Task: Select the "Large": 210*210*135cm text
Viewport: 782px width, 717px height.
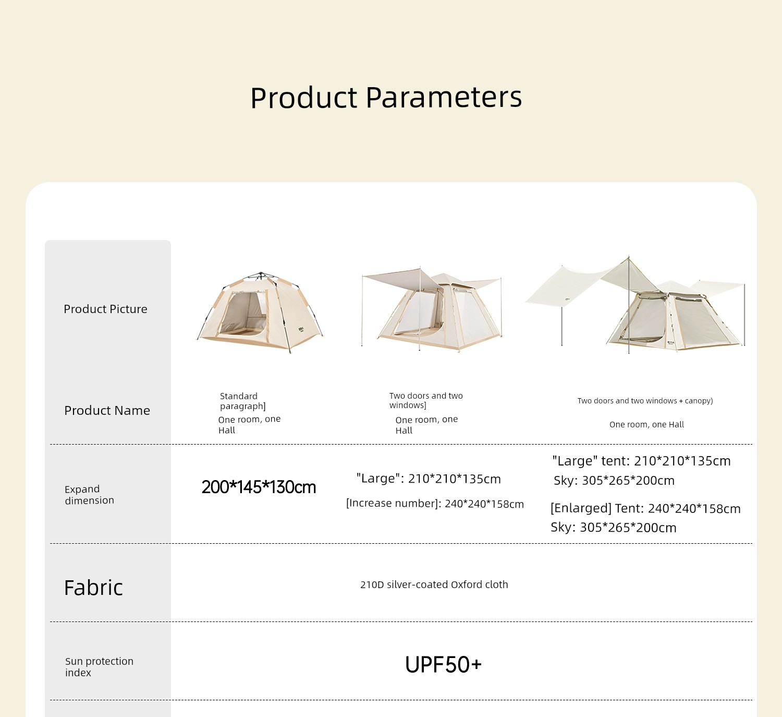Action: pyautogui.click(x=429, y=479)
